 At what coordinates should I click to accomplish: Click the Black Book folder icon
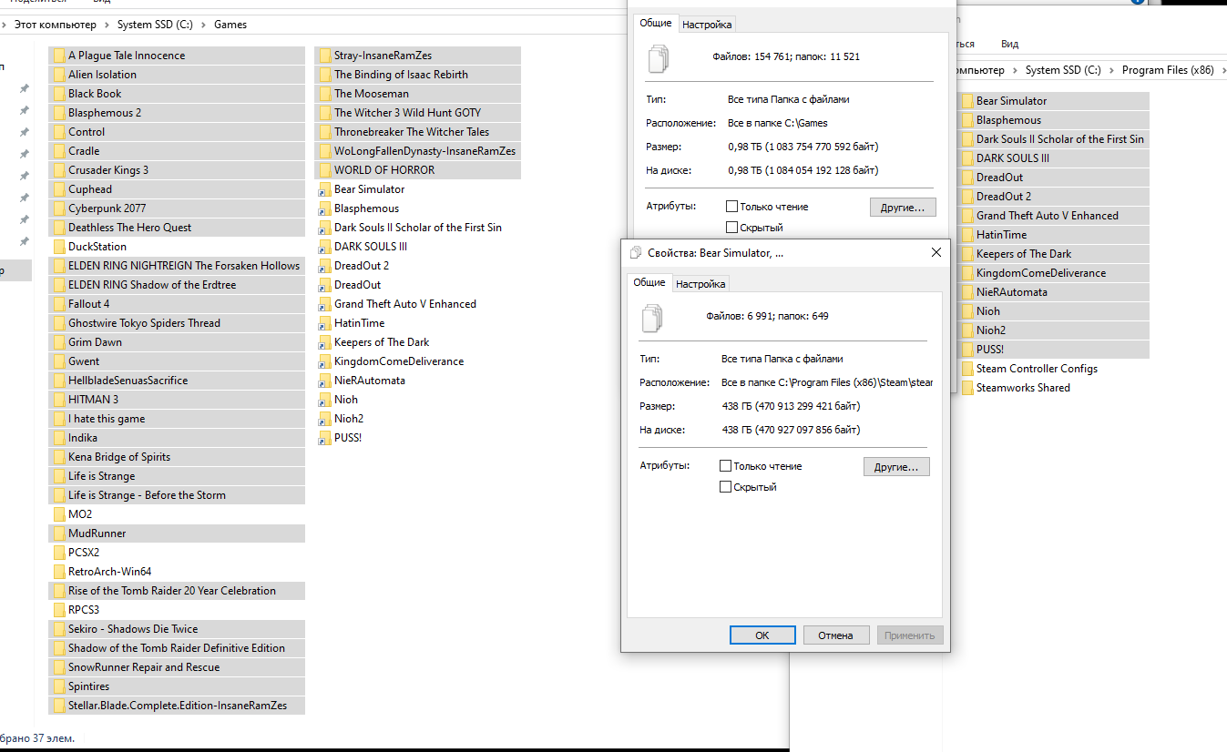(59, 94)
